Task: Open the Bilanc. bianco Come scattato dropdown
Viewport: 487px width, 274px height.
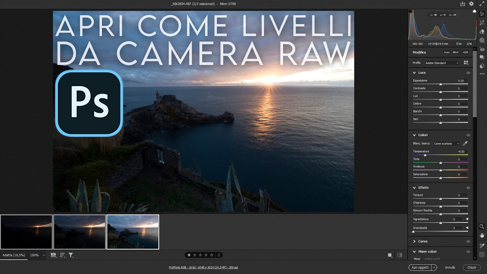Action: coord(446,143)
